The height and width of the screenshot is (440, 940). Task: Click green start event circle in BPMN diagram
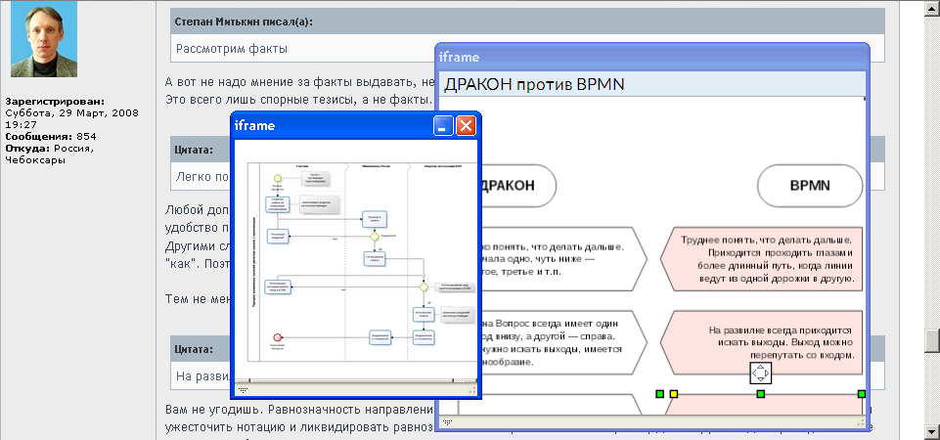[x=278, y=178]
